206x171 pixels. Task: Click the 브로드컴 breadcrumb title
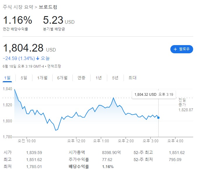48,7
